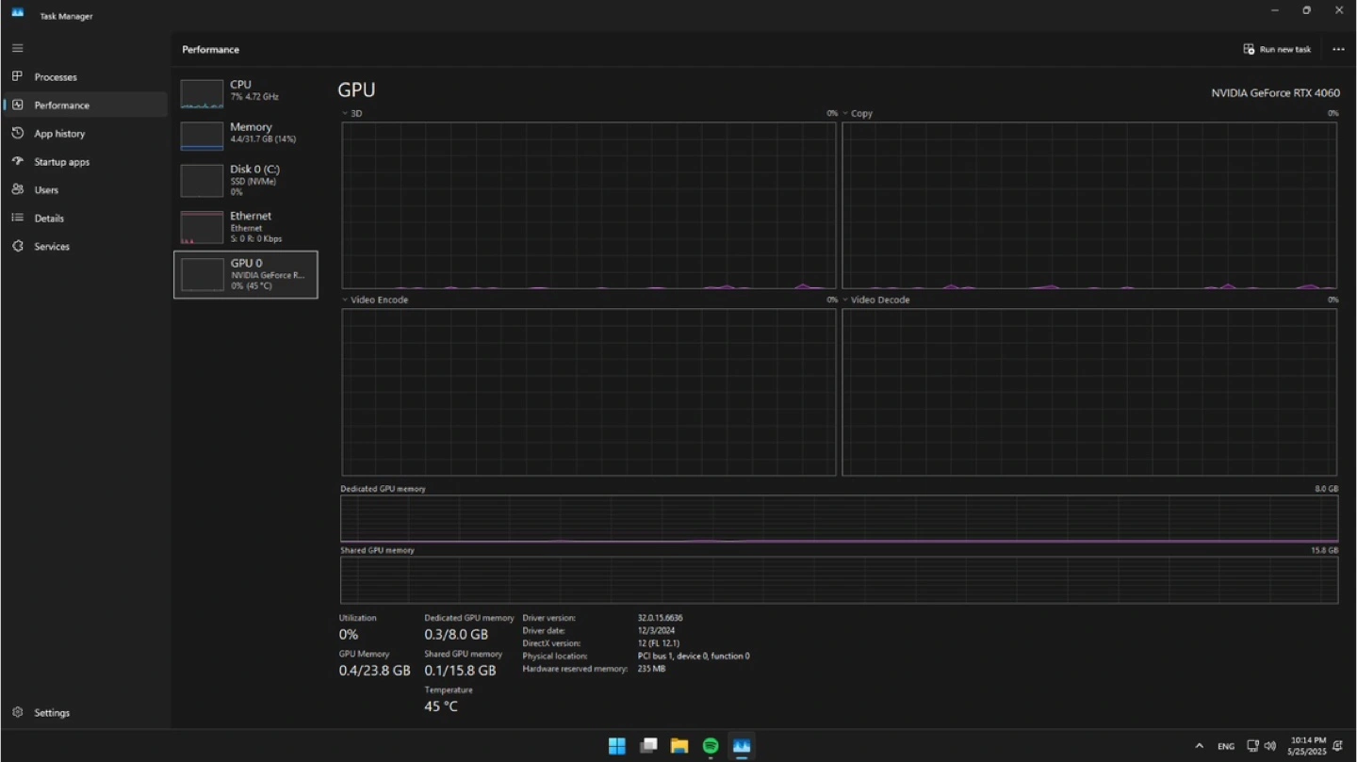Select the CPU performance thumbnail graph

[202, 94]
